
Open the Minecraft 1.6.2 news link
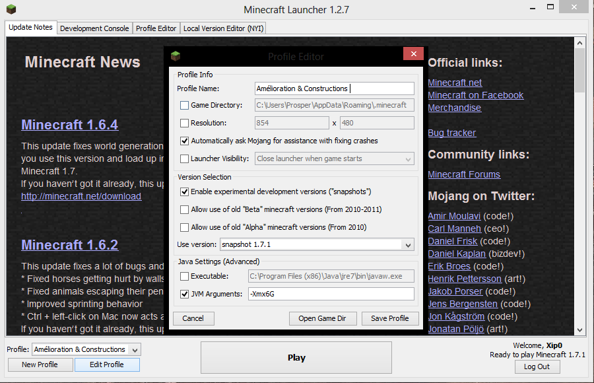pyautogui.click(x=70, y=245)
